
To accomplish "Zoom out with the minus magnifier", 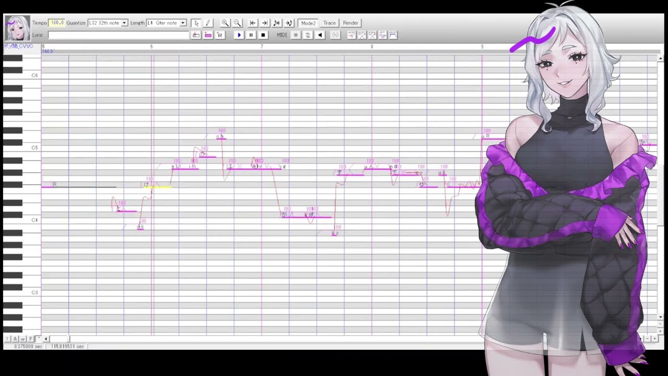I will click(x=237, y=23).
